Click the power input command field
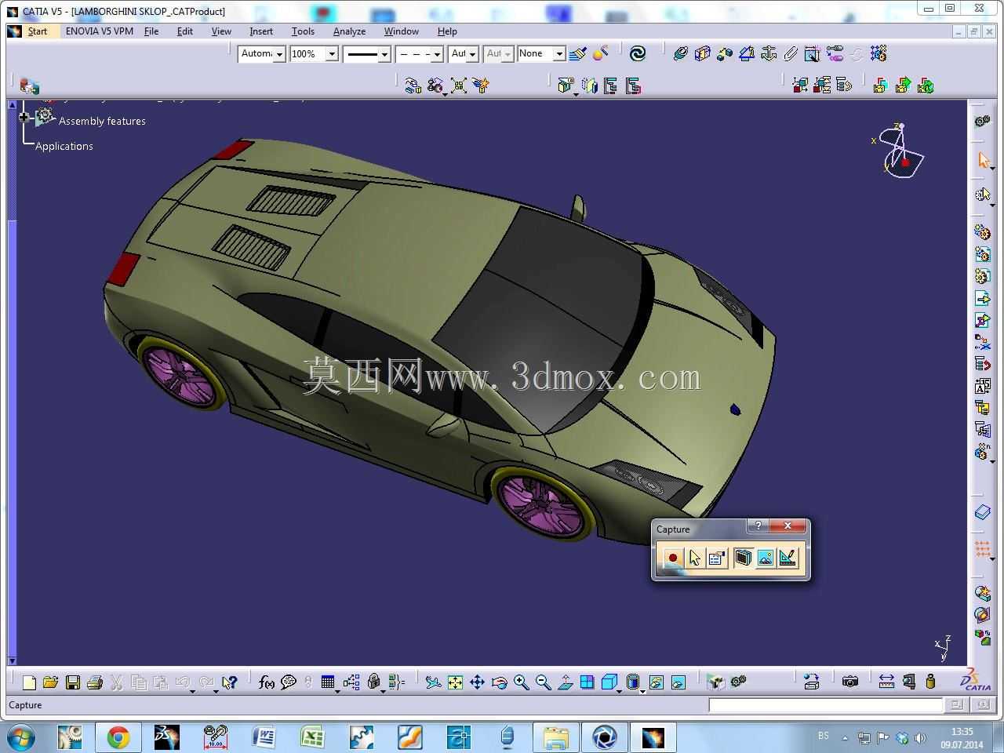Screen dimensions: 1004x753 tap(825, 705)
